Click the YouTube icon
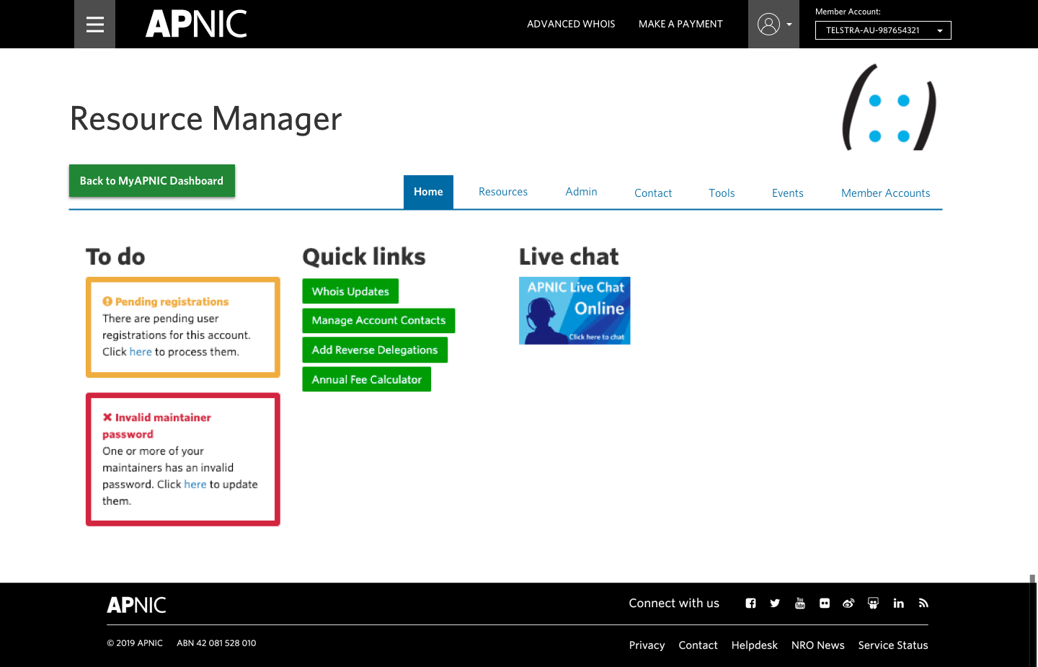Viewport: 1038px width, 667px height. tap(799, 603)
